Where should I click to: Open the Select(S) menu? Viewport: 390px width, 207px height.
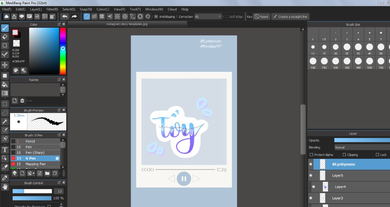click(x=69, y=9)
